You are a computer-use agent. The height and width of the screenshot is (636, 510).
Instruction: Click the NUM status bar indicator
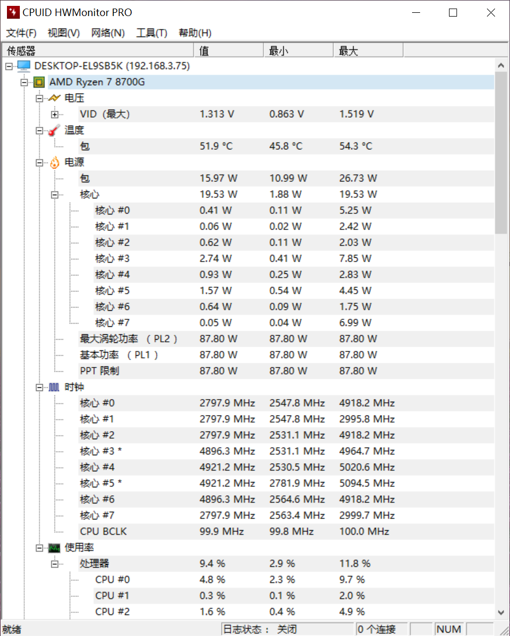[x=449, y=629]
